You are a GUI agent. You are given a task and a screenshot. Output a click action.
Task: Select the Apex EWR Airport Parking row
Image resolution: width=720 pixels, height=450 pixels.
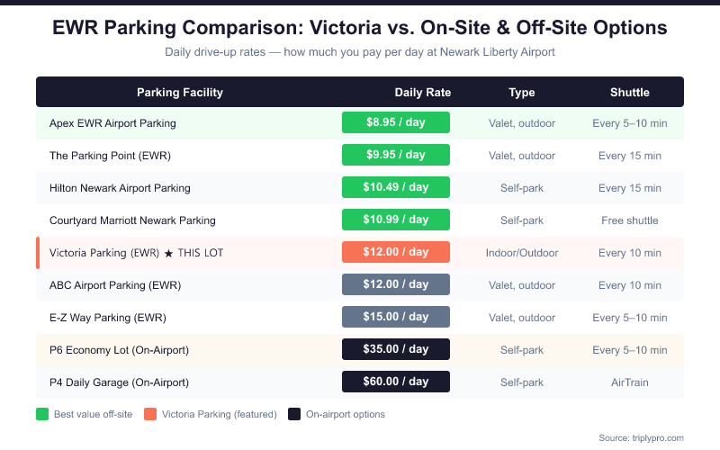112,123
